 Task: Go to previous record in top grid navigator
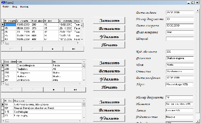(x=32, y=49)
